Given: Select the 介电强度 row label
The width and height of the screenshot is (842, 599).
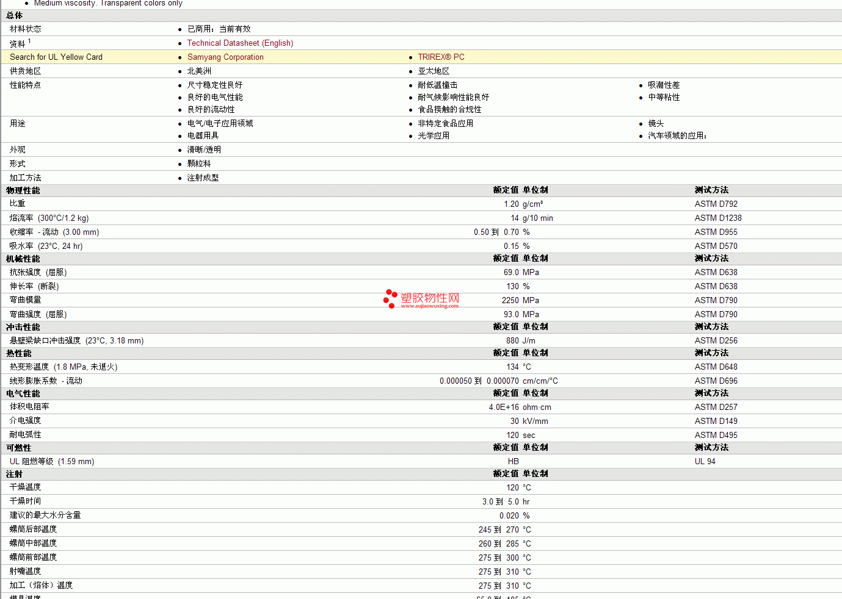Looking at the screenshot, I should click(x=26, y=421).
